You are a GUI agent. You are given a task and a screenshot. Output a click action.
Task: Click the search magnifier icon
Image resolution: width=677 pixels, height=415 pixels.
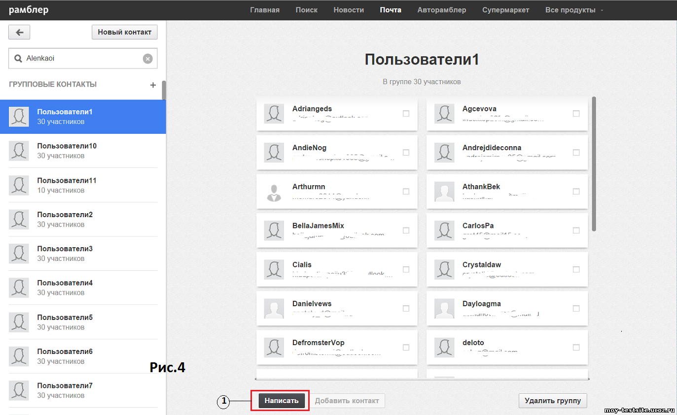coord(18,59)
